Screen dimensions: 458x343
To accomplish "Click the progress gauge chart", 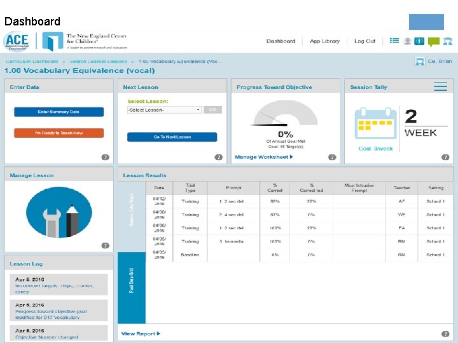I will tap(285, 113).
